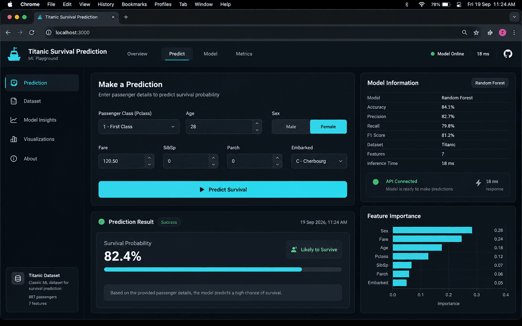This screenshot has height=326, width=522.
Task: Click the Wi-Fi status icon
Action: [421, 4]
